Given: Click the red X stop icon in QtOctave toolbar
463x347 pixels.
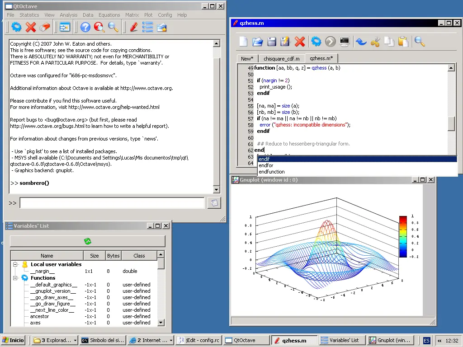Looking at the screenshot, I should [31, 27].
